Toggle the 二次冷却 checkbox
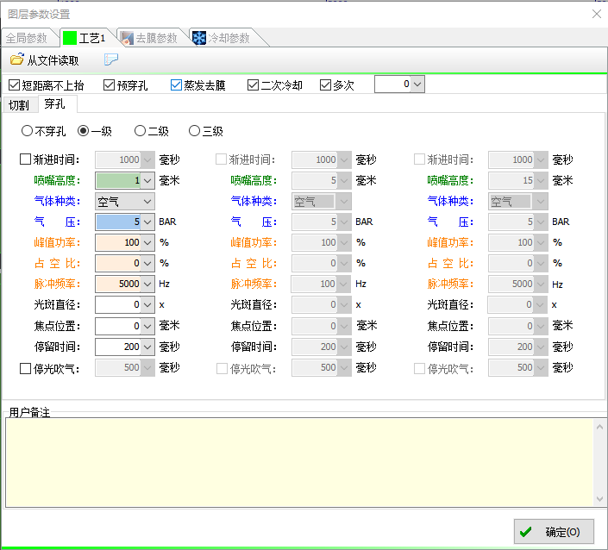Viewport: 608px width, 550px height. tap(253, 84)
